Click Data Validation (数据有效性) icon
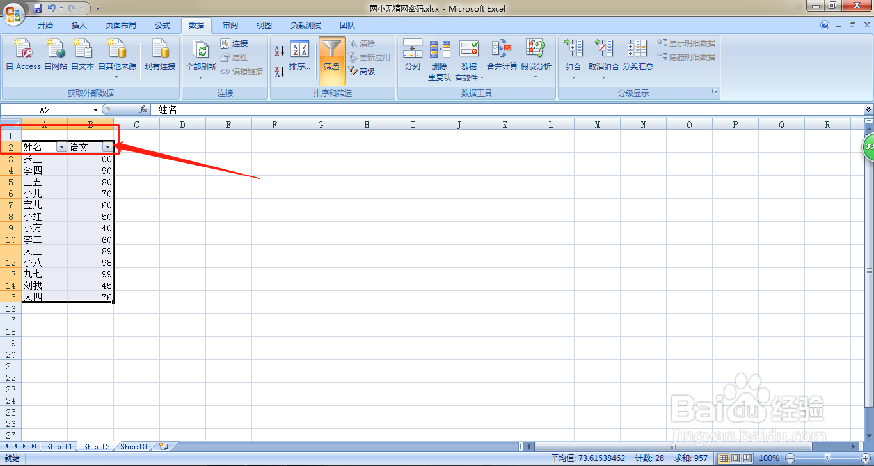The height and width of the screenshot is (466, 874). pyautogui.click(x=469, y=59)
